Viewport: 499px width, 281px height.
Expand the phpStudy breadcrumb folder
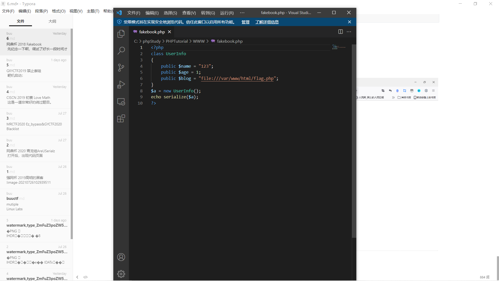click(x=152, y=41)
